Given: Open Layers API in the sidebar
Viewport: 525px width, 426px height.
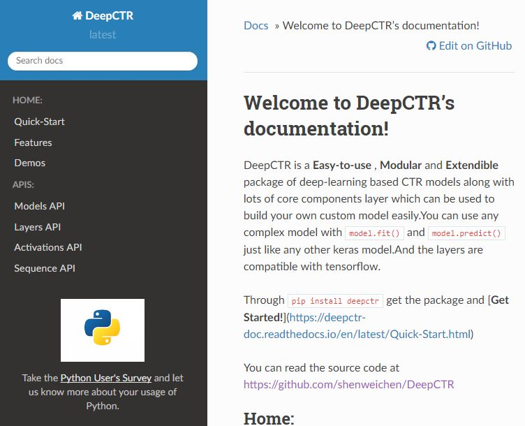Looking at the screenshot, I should pyautogui.click(x=38, y=227).
